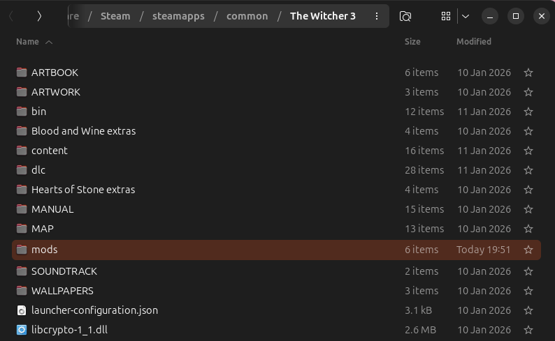
Task: Sort by the Modified column header
Action: coord(474,42)
